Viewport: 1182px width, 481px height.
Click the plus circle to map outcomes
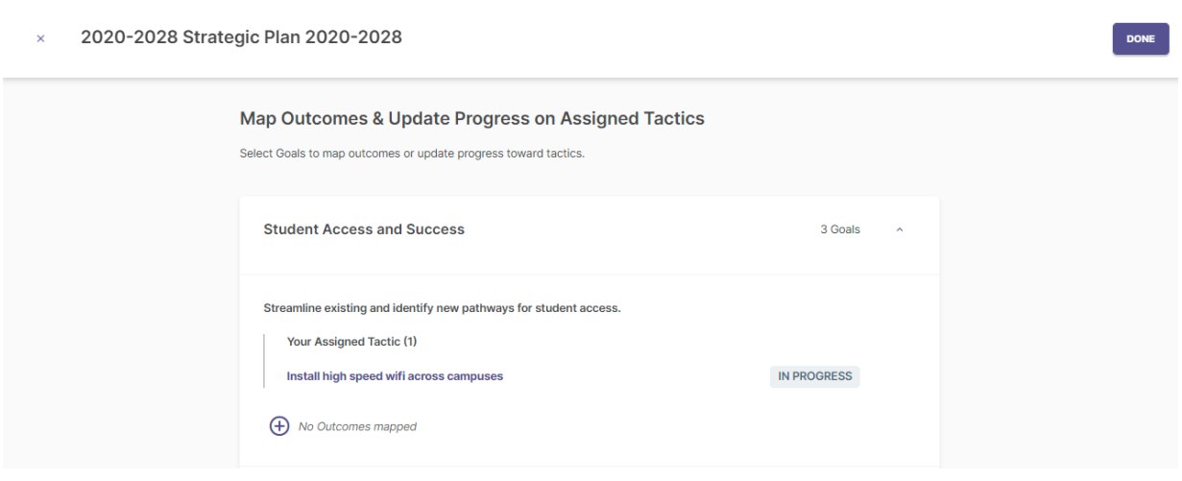tap(278, 426)
